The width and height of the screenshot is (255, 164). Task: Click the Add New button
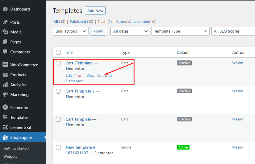click(95, 11)
